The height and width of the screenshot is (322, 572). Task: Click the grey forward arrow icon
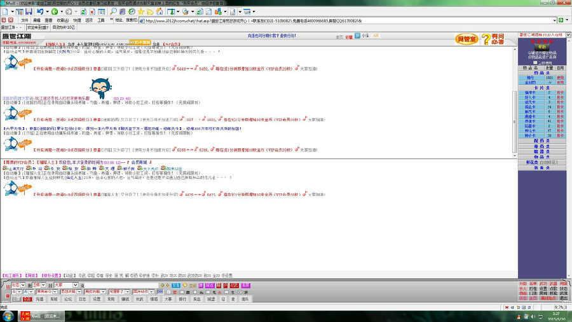coord(69,11)
